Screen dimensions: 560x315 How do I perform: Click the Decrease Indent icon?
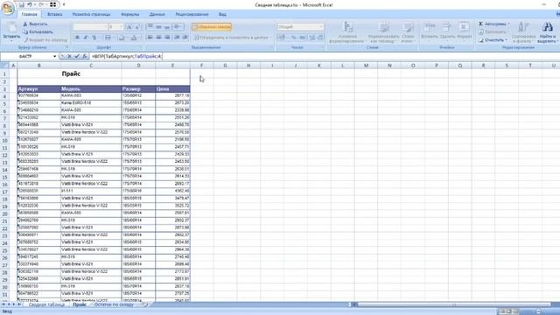(x=177, y=37)
